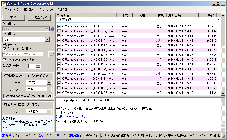This screenshot has width=227, height=140.
Task: Open the ファイル(F) menu
Action: (11, 9)
